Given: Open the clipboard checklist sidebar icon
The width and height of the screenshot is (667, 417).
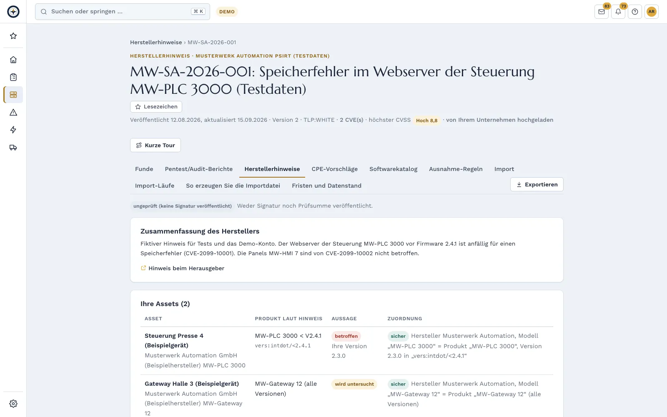Looking at the screenshot, I should pos(13,77).
